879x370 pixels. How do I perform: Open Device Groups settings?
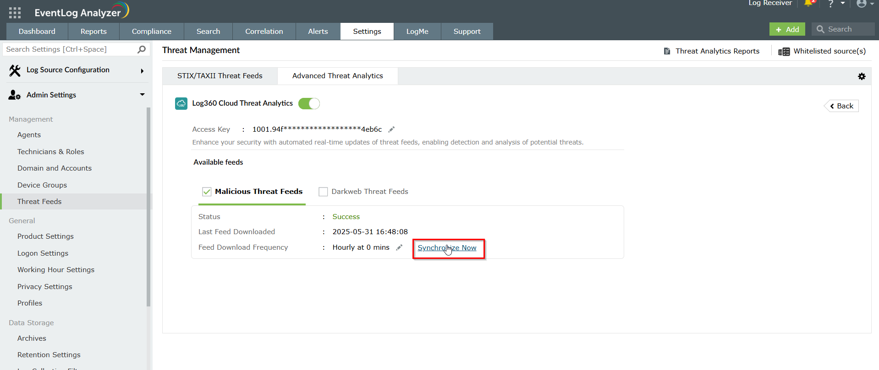[42, 185]
